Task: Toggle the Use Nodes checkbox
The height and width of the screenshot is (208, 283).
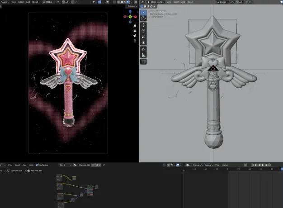Action: 37,165
